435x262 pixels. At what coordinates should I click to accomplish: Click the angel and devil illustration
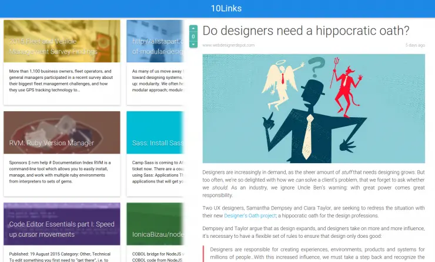[313, 109]
